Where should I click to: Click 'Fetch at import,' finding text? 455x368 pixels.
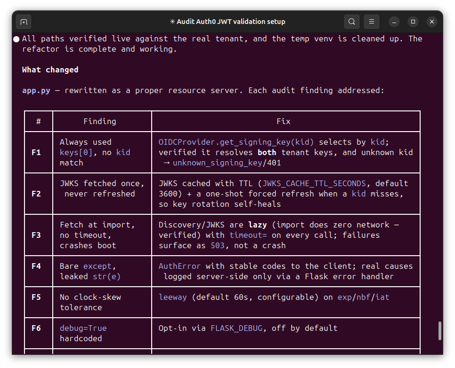pyautogui.click(x=97, y=225)
